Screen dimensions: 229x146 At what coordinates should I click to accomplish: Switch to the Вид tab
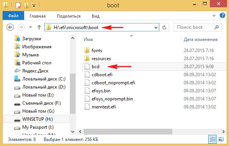coord(96,16)
